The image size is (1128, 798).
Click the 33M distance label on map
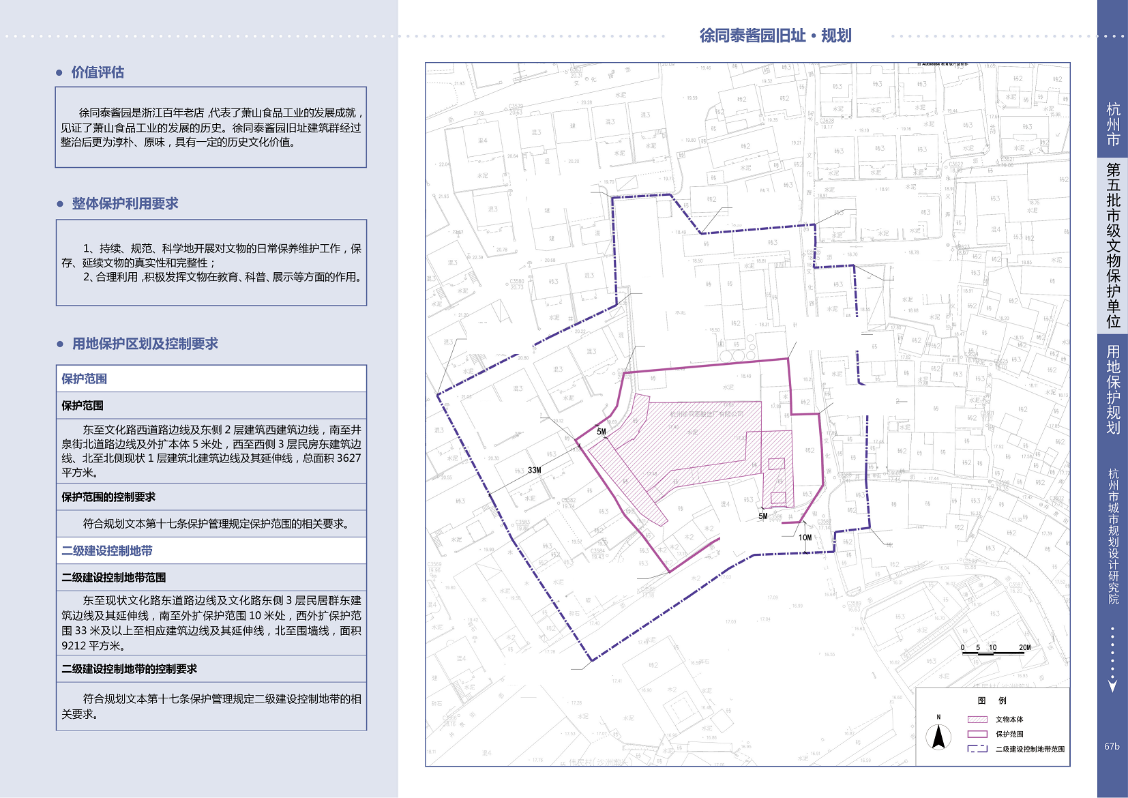coord(534,470)
